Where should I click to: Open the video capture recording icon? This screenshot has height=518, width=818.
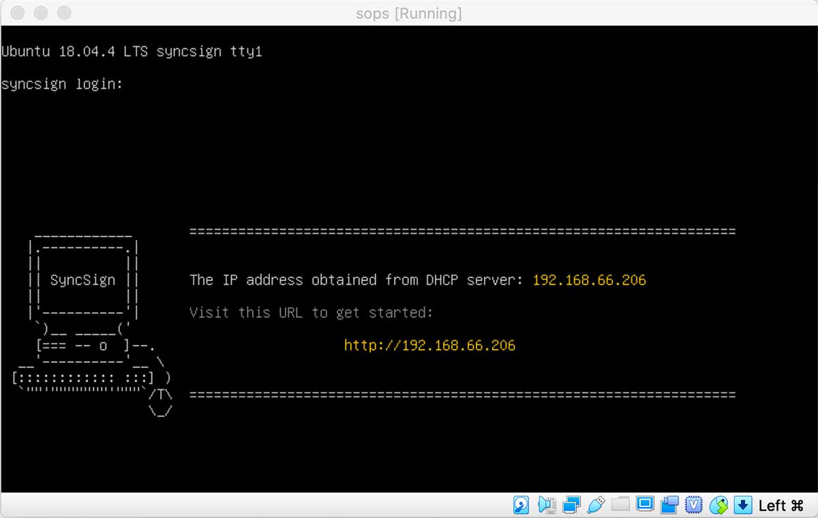(x=669, y=505)
